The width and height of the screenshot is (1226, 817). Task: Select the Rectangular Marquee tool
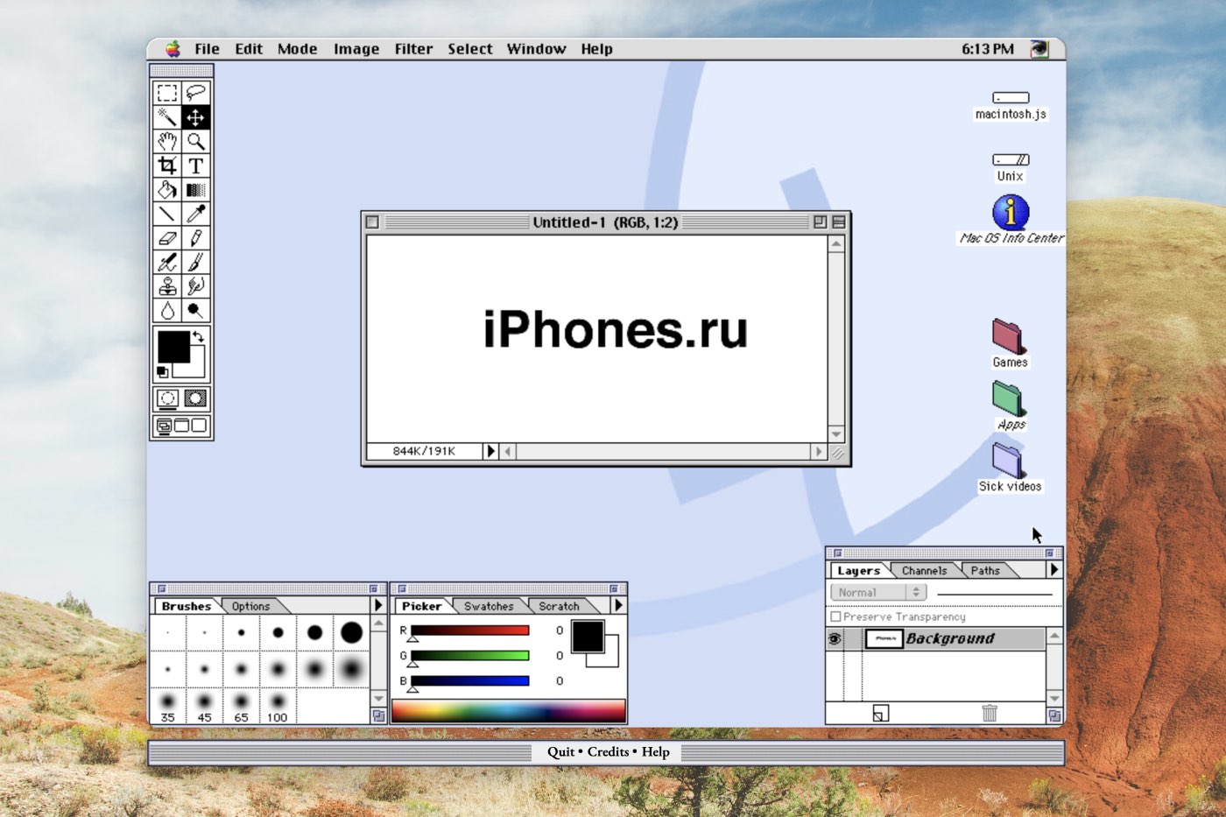coord(167,93)
